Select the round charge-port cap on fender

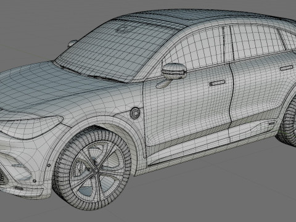[135, 113]
